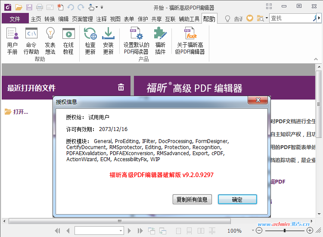The image size is (323, 237).
Task: Click the folder search icon
Action: (x=261, y=19)
